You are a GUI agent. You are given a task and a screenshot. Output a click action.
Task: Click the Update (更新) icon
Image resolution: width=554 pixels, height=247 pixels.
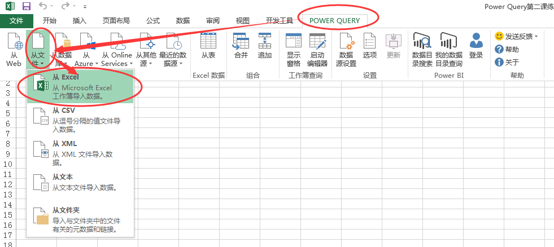(x=393, y=46)
